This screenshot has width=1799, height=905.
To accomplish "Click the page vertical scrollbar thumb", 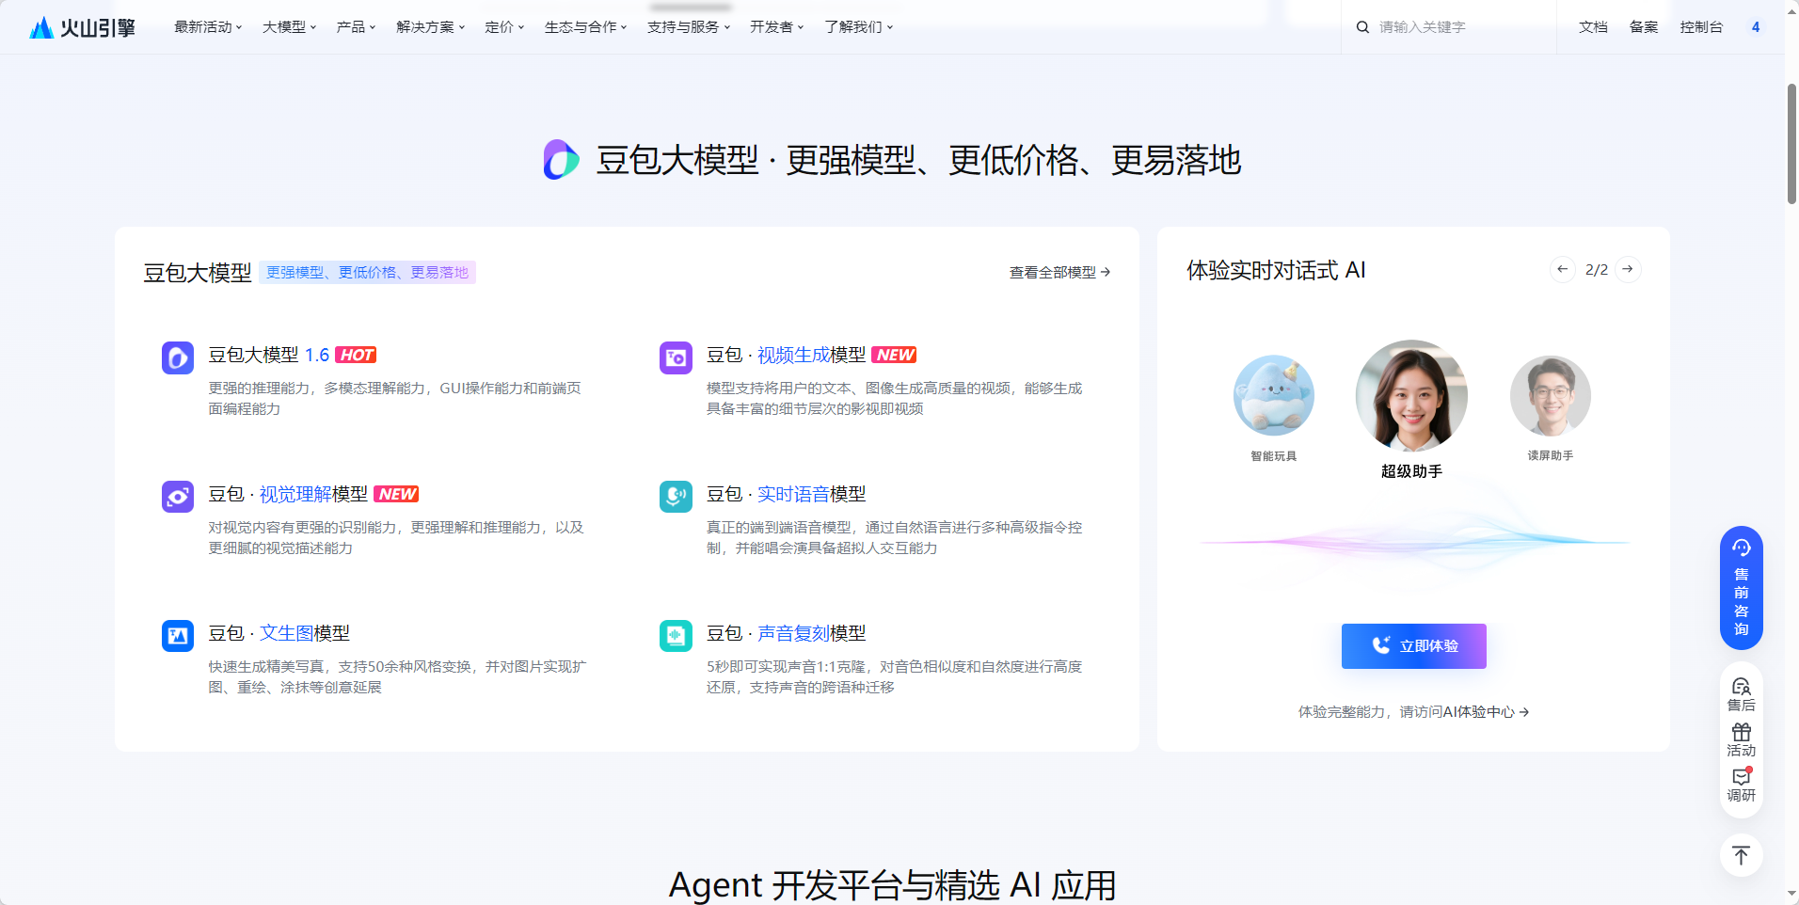I will pyautogui.click(x=1791, y=143).
